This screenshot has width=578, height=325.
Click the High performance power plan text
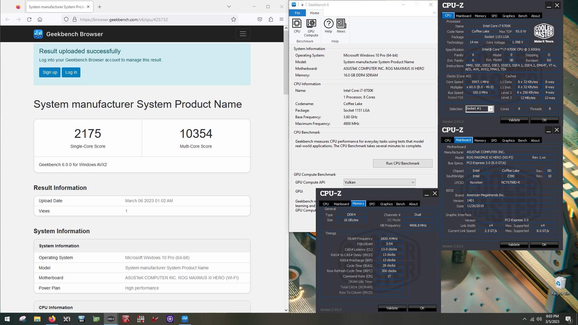coord(142,288)
